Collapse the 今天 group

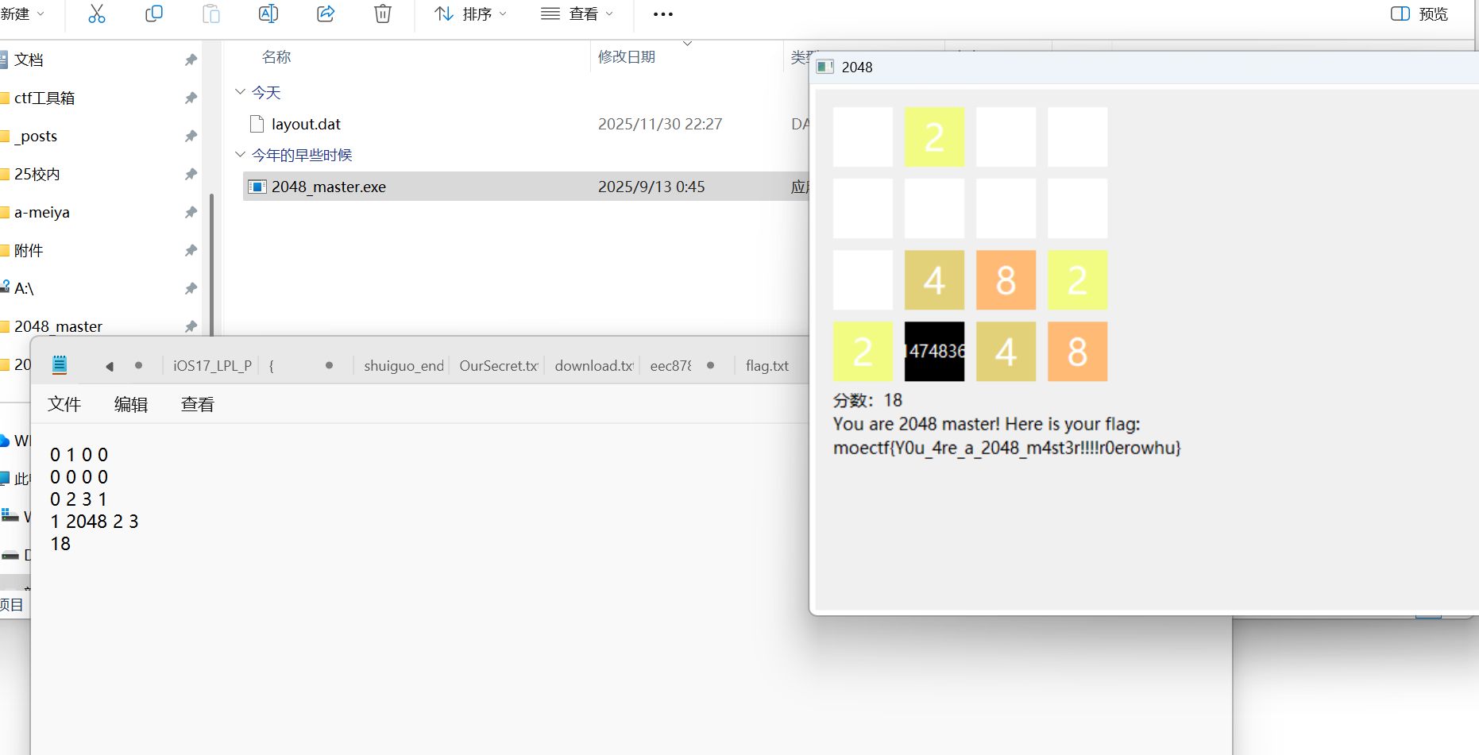coord(241,92)
